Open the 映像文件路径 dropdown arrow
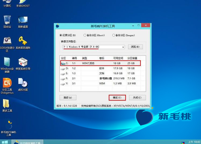 pyautogui.click(x=123, y=47)
